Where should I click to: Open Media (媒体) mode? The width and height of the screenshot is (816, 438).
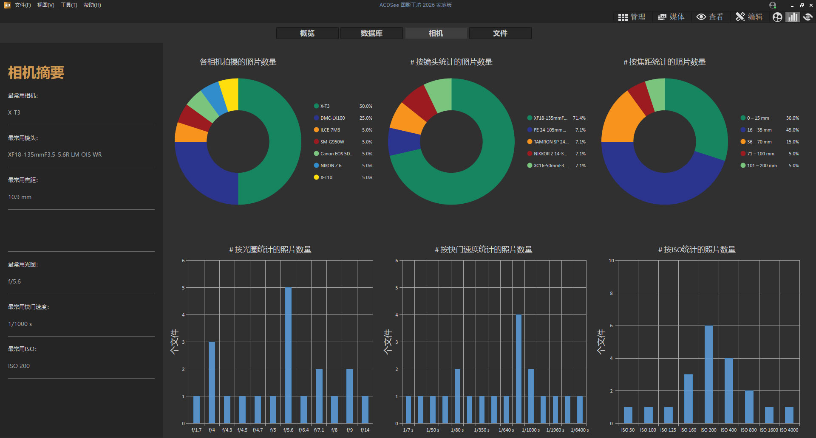click(x=671, y=17)
